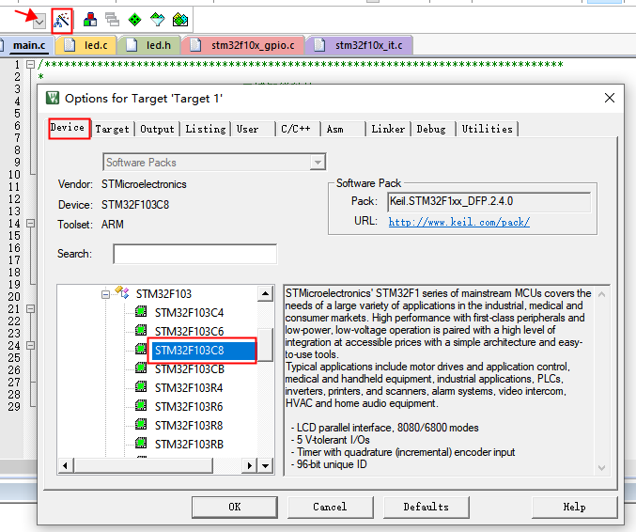Screen dimensions: 636x532
Task: Switch to the led.h editor tab
Action: [x=149, y=45]
